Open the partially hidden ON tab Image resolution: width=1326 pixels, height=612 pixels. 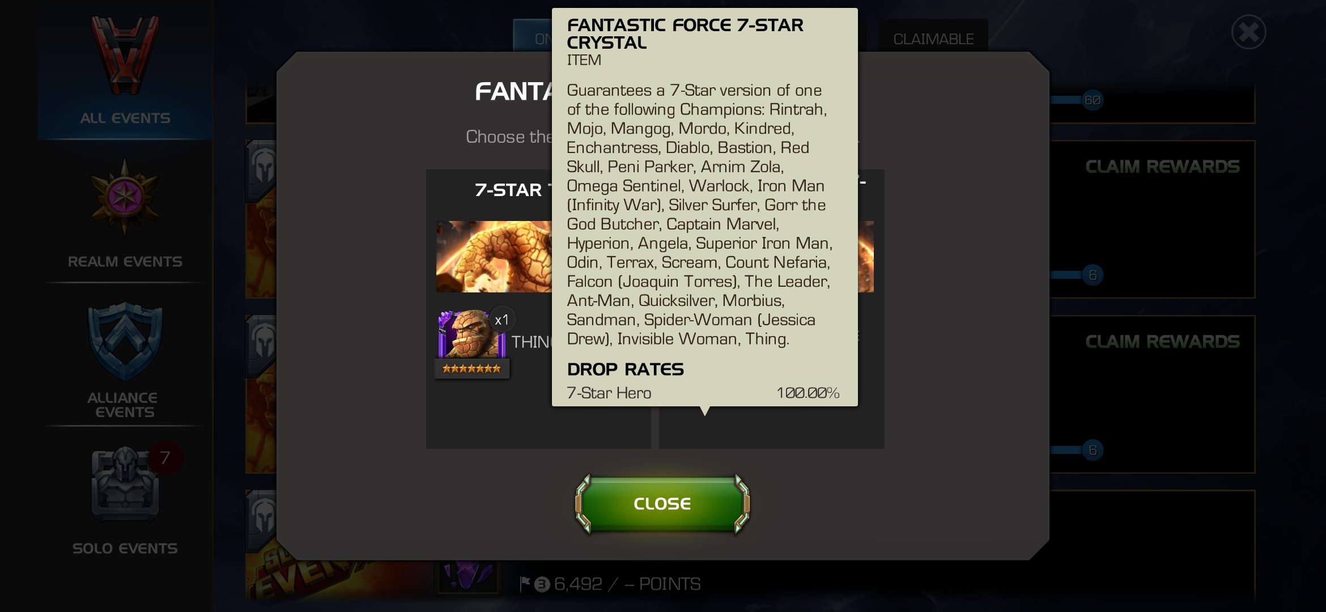(533, 37)
